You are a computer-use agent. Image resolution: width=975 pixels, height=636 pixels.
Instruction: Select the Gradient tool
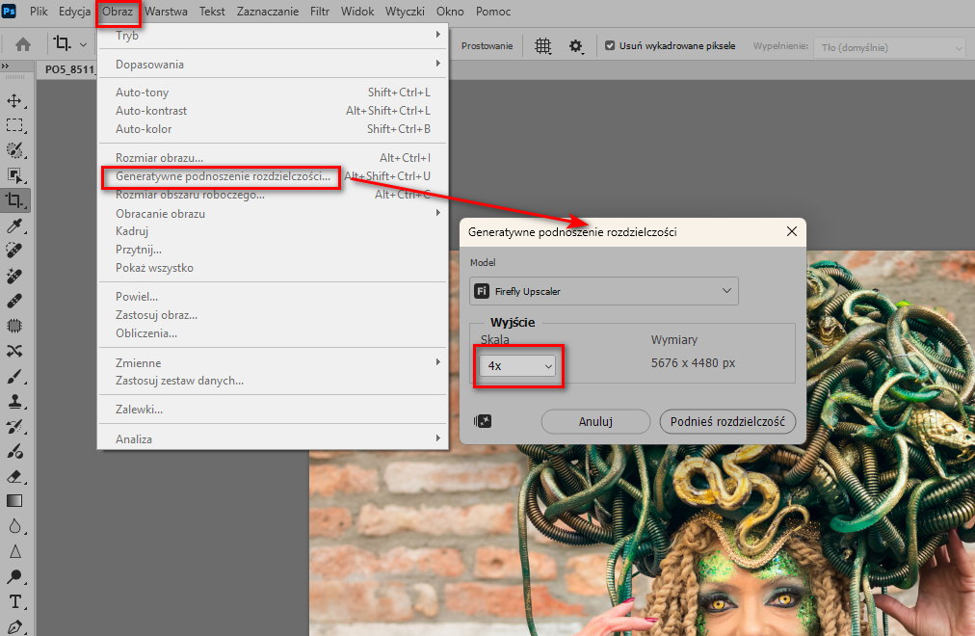click(x=14, y=501)
